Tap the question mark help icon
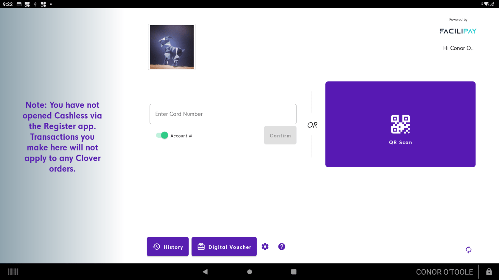This screenshot has width=499, height=280. click(x=281, y=246)
